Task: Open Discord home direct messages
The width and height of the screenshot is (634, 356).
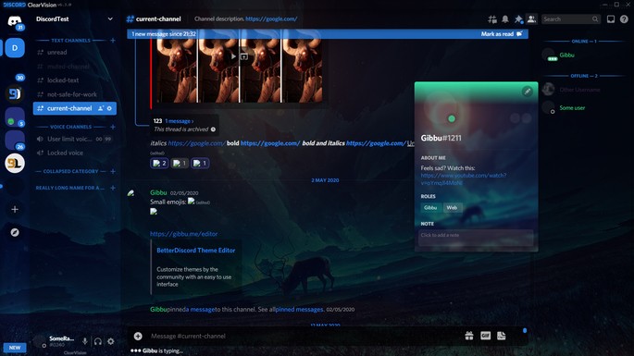Action: tap(15, 21)
